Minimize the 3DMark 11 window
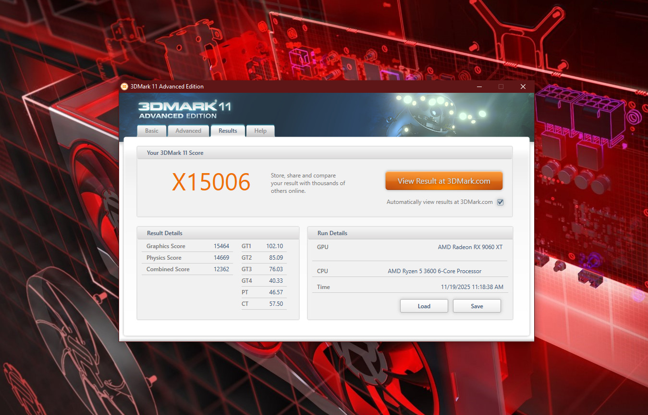648x415 pixels. click(x=479, y=87)
